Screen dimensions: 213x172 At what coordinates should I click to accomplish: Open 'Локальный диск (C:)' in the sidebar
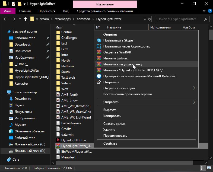pyautogui.click(x=30, y=144)
